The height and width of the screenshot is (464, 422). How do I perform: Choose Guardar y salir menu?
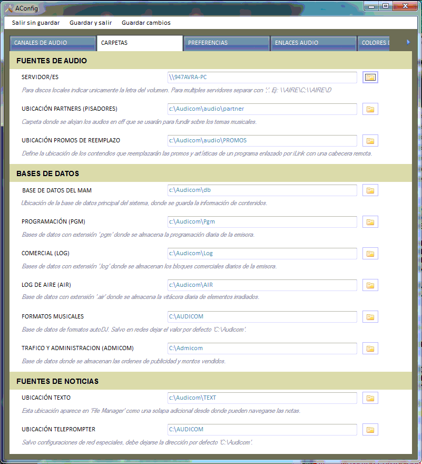[x=91, y=23]
